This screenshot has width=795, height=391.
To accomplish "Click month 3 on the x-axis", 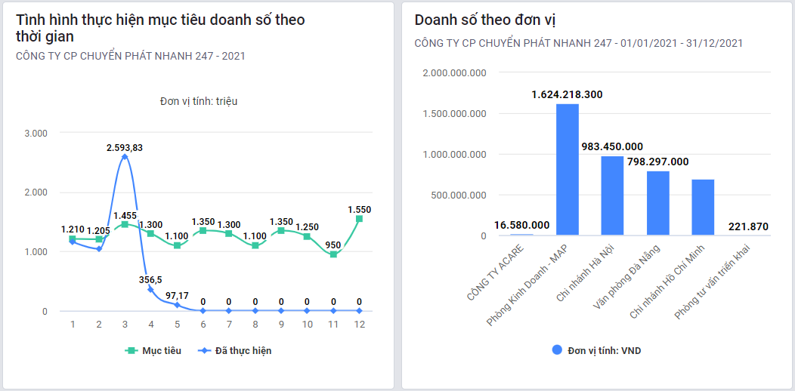I will coord(125,324).
